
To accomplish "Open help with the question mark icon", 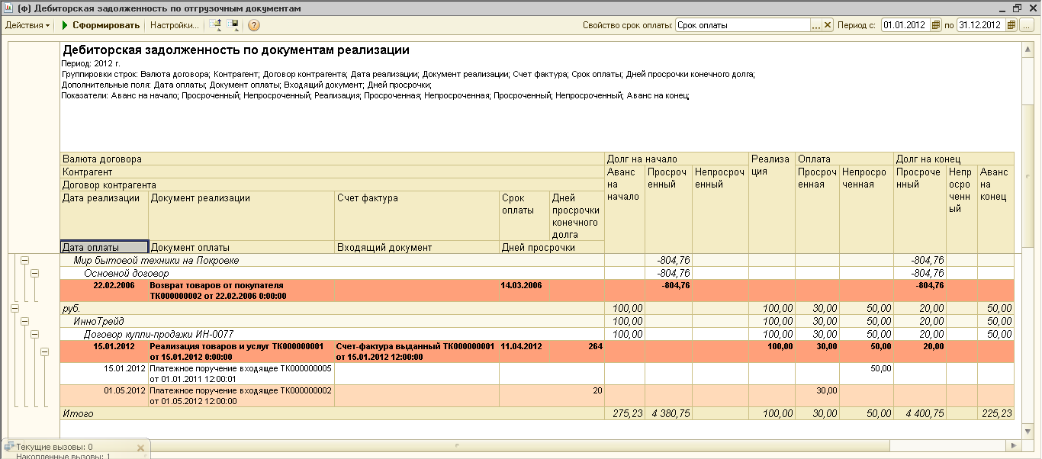I will pos(254,25).
